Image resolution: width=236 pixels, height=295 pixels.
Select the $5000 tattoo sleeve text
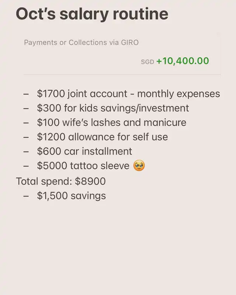click(x=83, y=166)
